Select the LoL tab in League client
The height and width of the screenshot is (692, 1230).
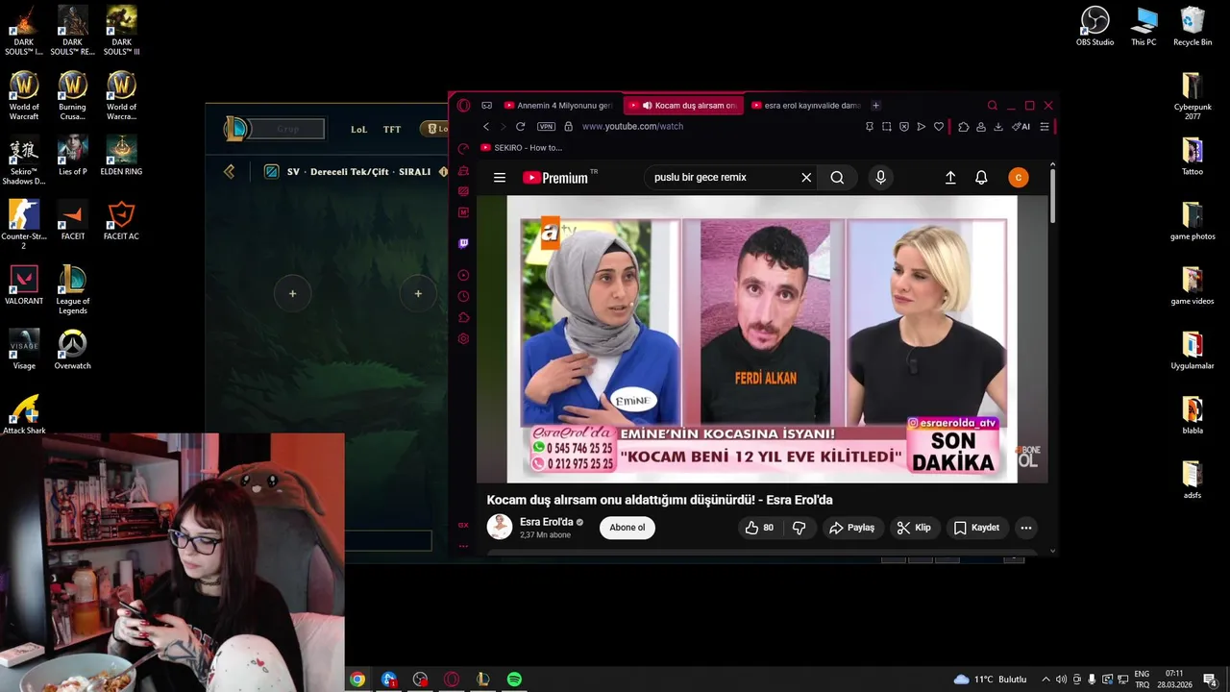point(358,129)
